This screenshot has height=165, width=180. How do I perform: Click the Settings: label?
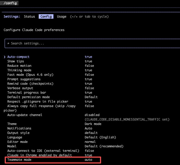(x=12, y=17)
